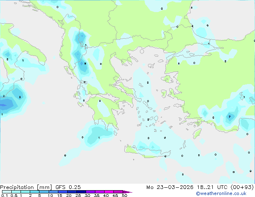Click the 'GFS 0.25' model label
The width and height of the screenshot is (255, 197).
pyautogui.click(x=68, y=187)
